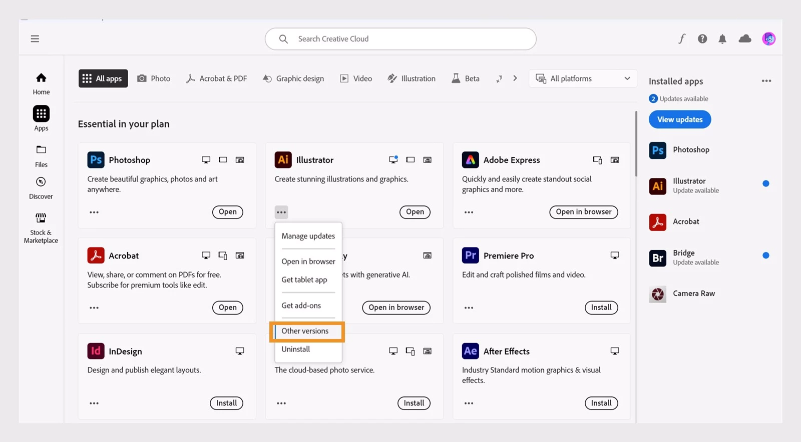The image size is (801, 442).
Task: Open Photoshop with its Open button
Action: coord(228,212)
